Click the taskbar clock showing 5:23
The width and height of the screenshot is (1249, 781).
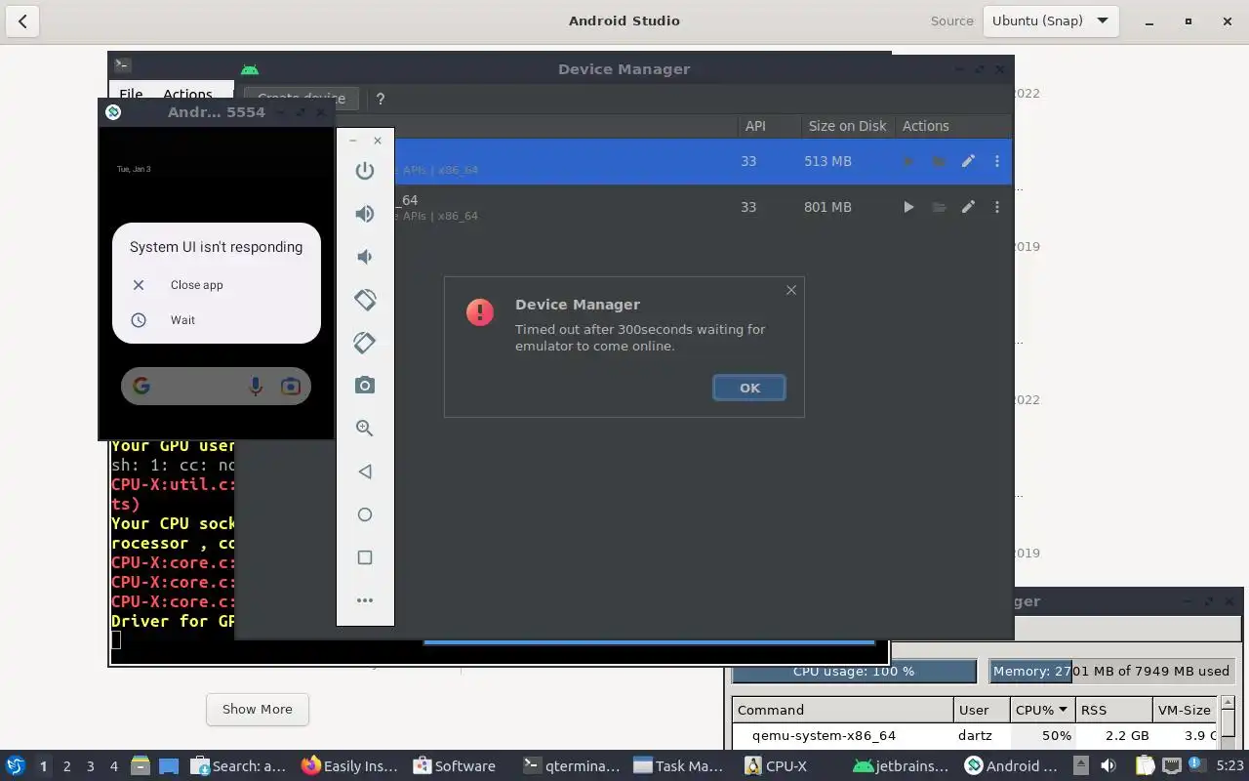[x=1230, y=765]
